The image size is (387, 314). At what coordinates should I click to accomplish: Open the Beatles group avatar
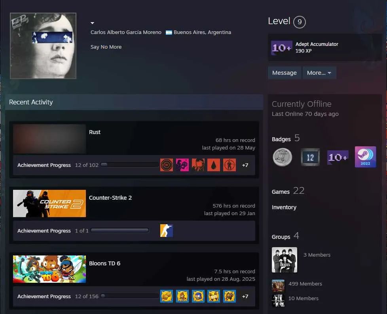tap(285, 260)
